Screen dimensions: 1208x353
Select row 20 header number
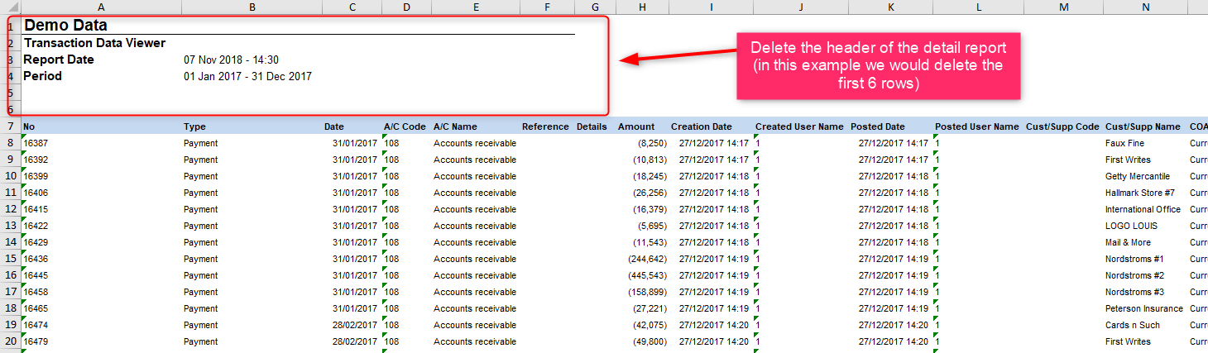(10, 341)
